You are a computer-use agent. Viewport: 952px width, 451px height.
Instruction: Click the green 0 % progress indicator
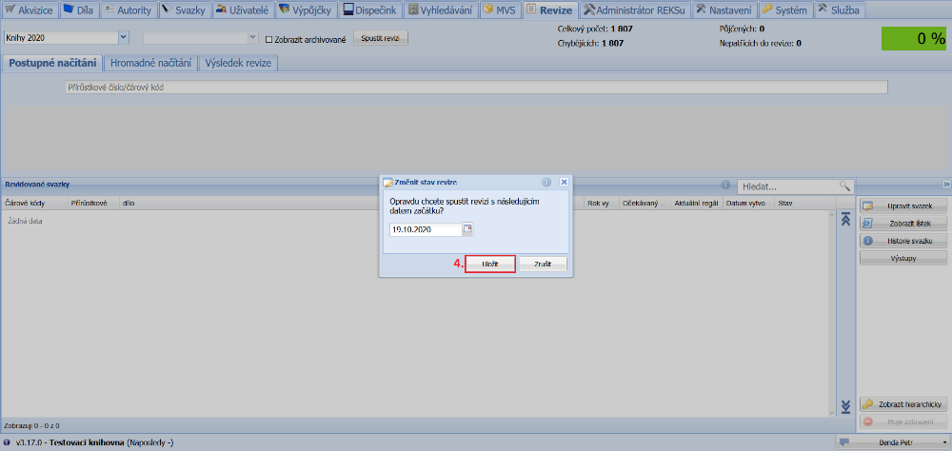coord(914,39)
